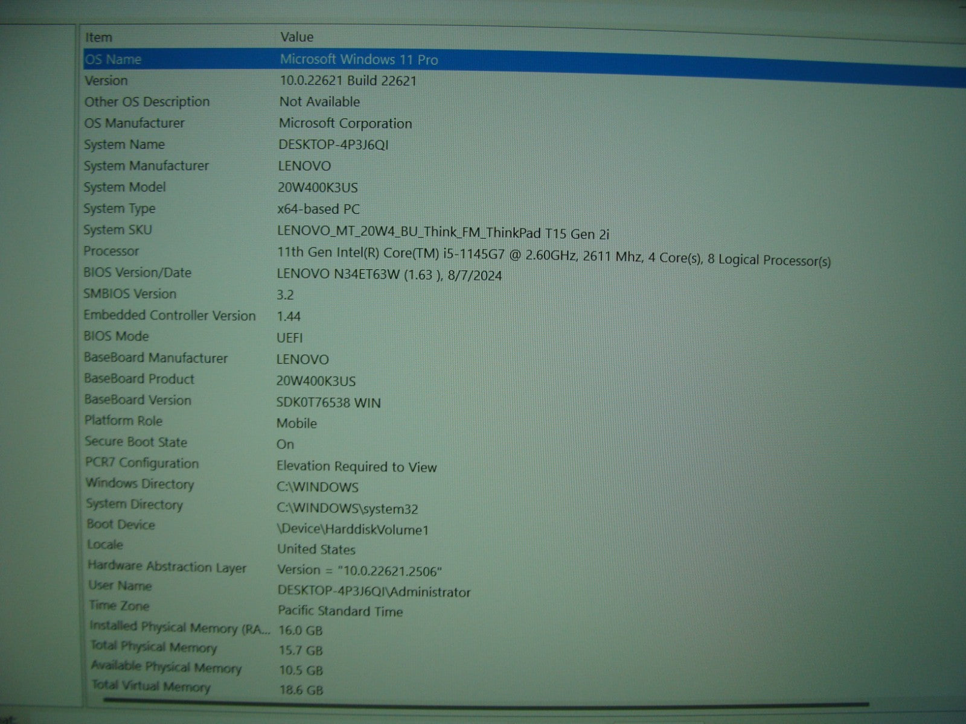966x724 pixels.
Task: Select the System SKU row
Action: (118, 230)
